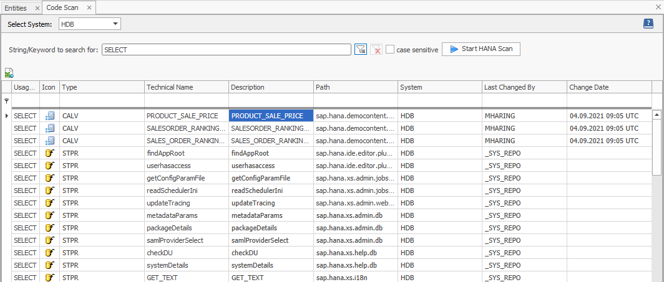This screenshot has width=664, height=282.
Task: Open the Select System dropdown
Action: (115, 24)
